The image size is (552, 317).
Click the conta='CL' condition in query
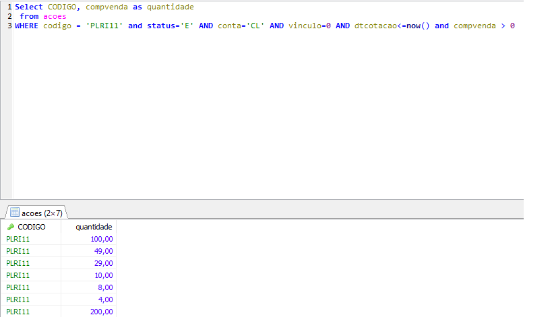241,26
